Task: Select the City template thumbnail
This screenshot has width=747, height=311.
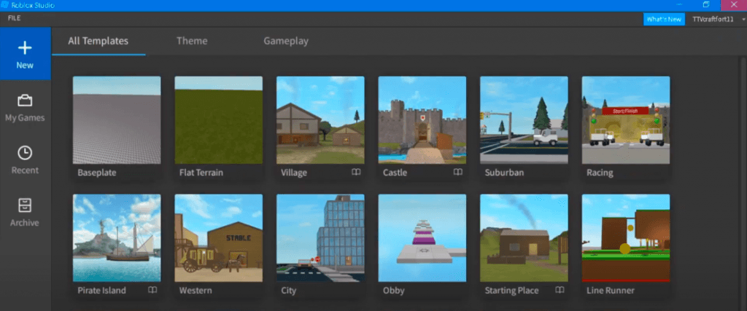Action: click(x=321, y=237)
